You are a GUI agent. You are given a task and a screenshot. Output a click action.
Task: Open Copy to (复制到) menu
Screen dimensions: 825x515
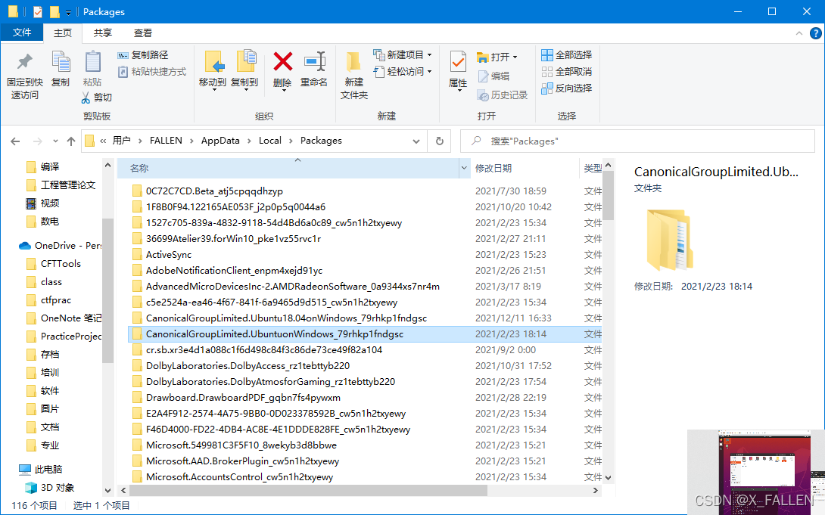[x=244, y=71]
